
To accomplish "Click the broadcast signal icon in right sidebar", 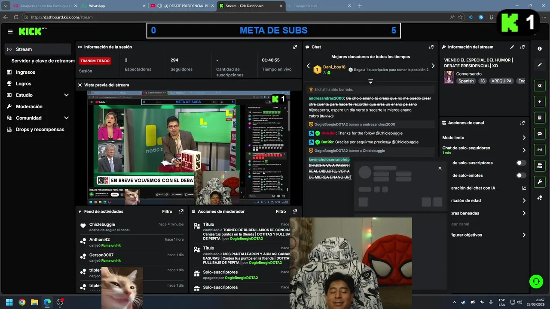I will (540, 149).
